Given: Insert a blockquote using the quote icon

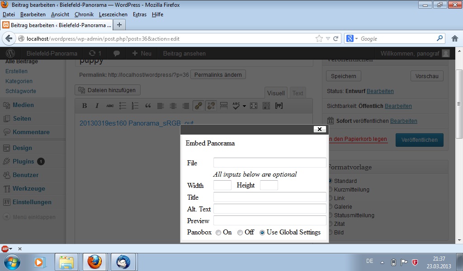Looking at the screenshot, I should [148, 106].
